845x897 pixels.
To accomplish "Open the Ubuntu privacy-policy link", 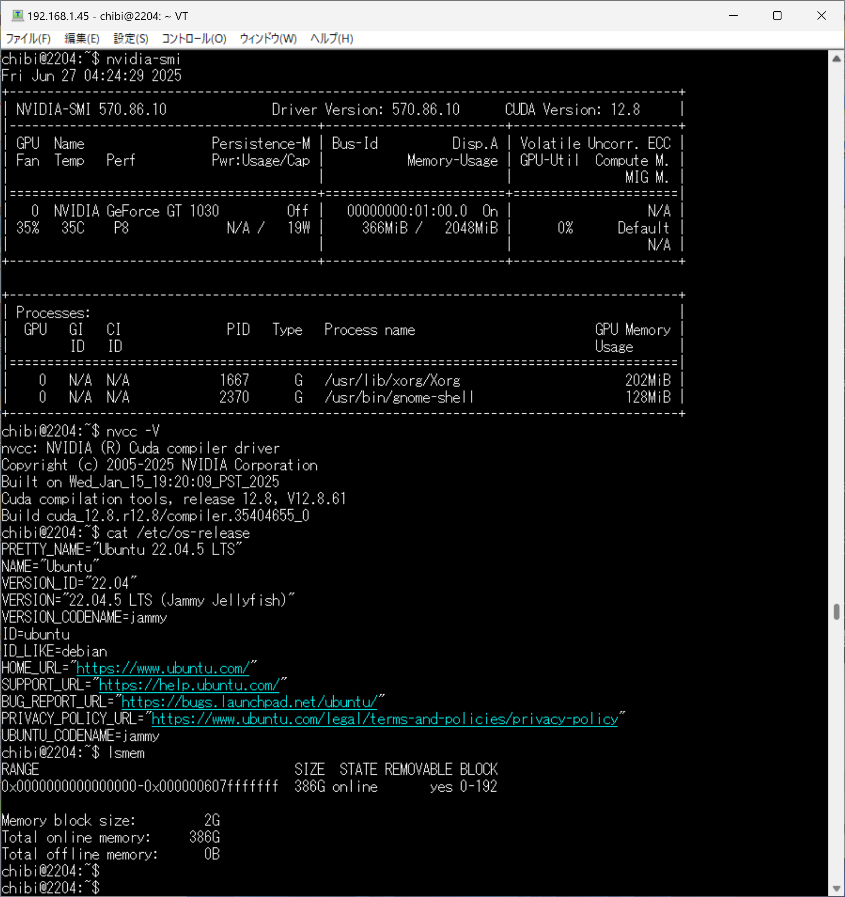I will (x=384, y=719).
